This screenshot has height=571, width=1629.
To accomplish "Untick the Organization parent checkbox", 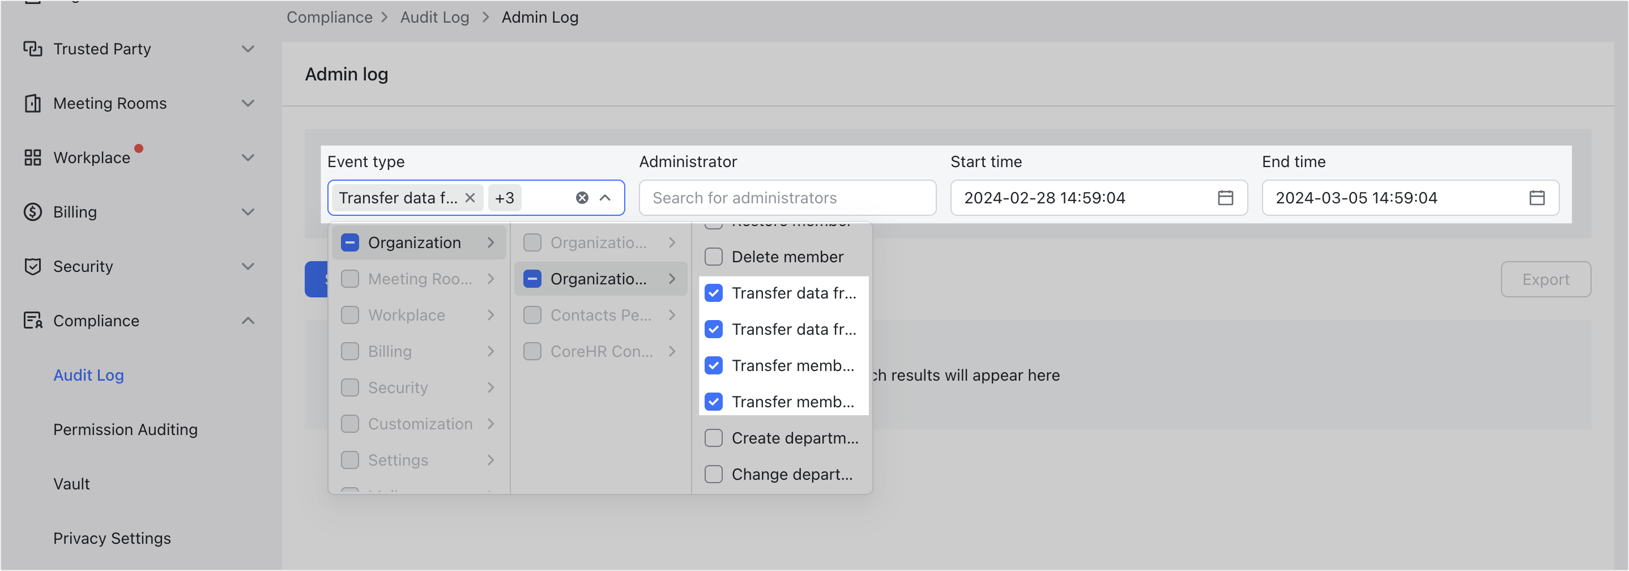I will [x=349, y=242].
